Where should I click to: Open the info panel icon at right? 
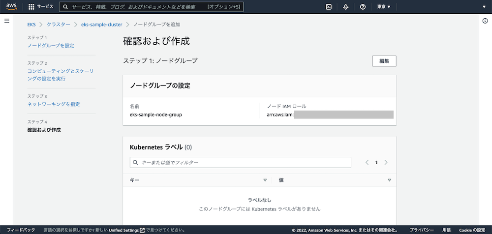[485, 21]
